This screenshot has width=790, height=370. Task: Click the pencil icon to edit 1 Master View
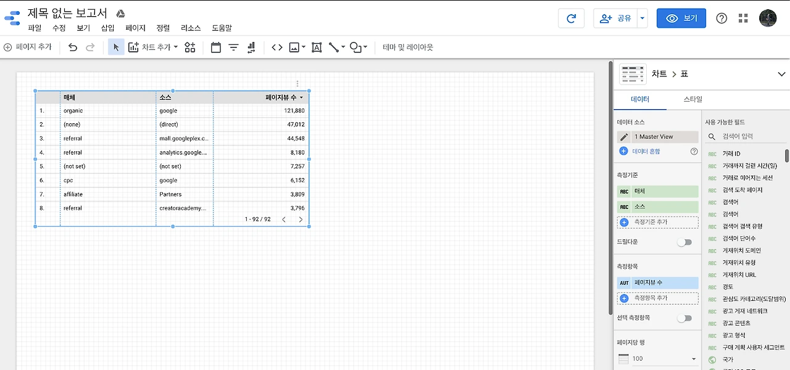[624, 137]
